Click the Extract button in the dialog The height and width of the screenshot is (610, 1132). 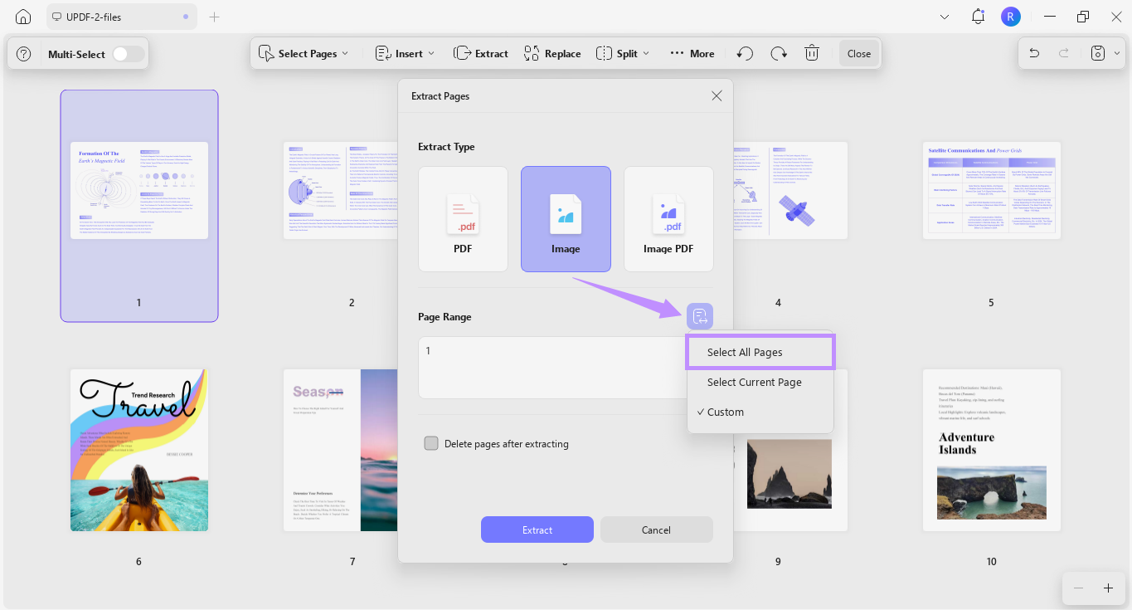tap(537, 529)
